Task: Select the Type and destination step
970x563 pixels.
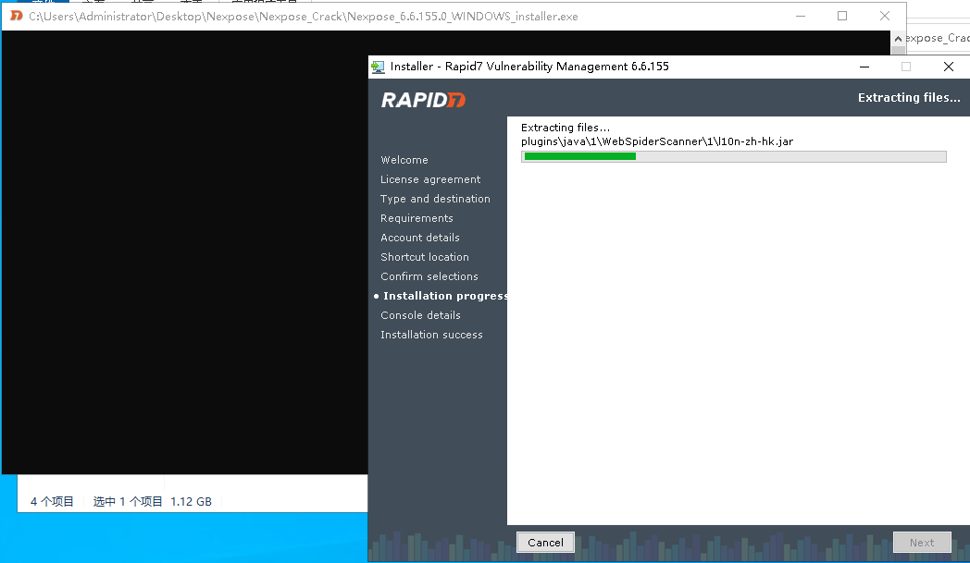Action: coord(436,199)
